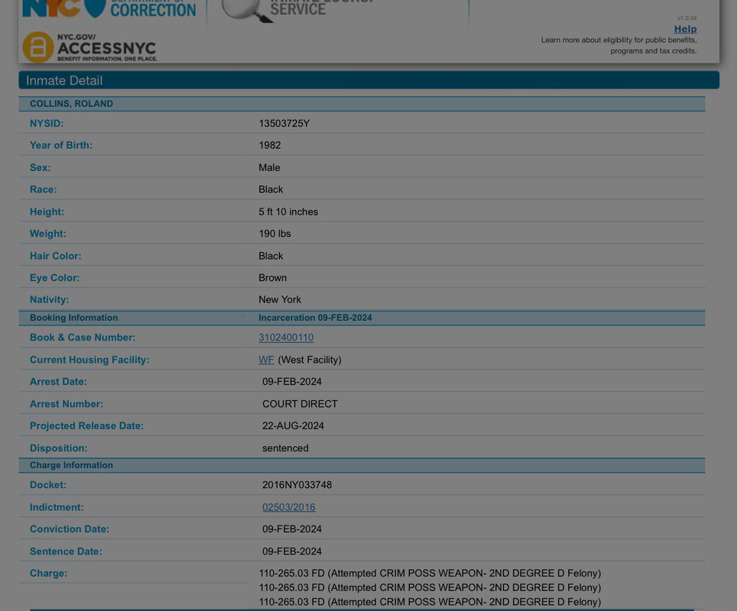Viewport: 738px width, 611px height.
Task: Click the Year of Birth label
Action: point(61,145)
